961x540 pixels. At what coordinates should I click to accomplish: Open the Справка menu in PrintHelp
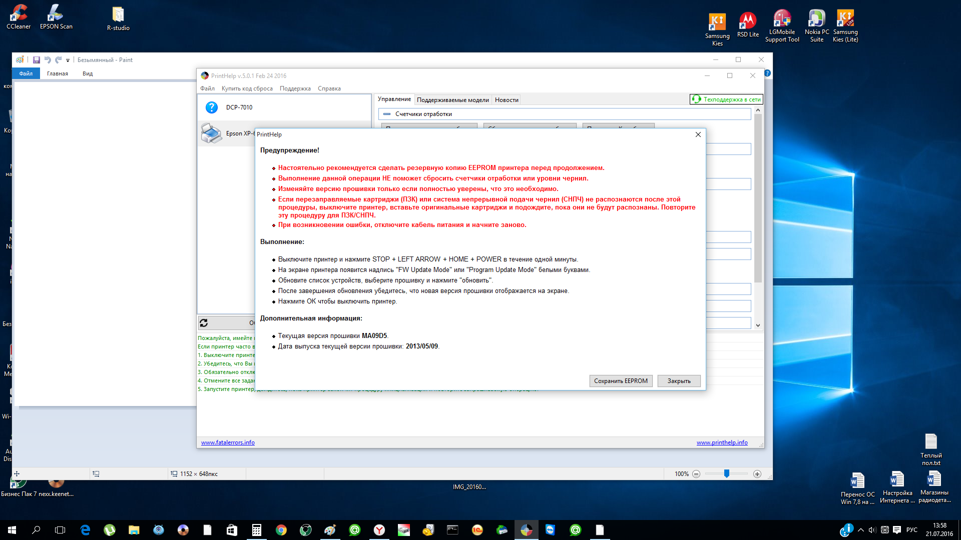(329, 88)
